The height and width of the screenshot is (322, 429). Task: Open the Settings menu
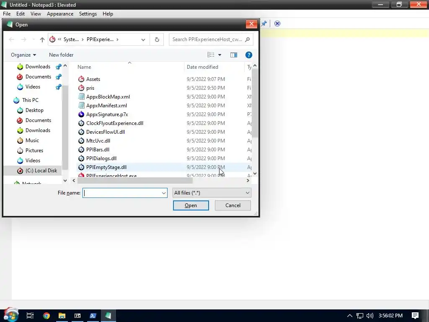88,14
